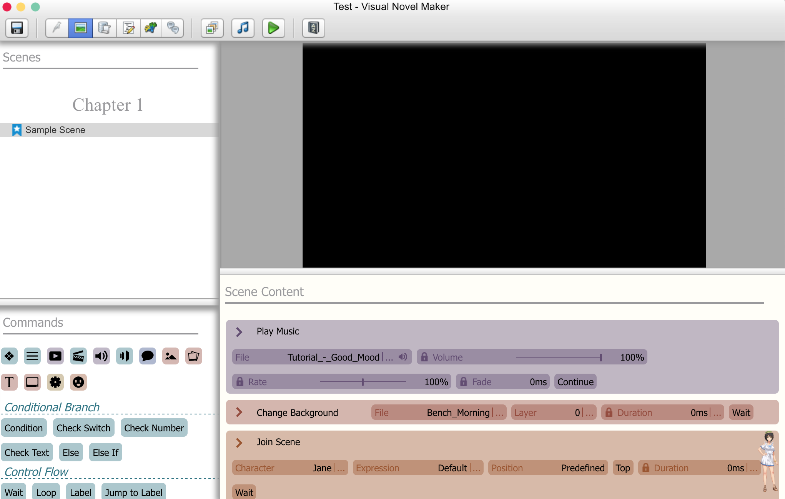Expand the Join Scene command chevron
Screen dimensions: 785x499
coord(239,442)
